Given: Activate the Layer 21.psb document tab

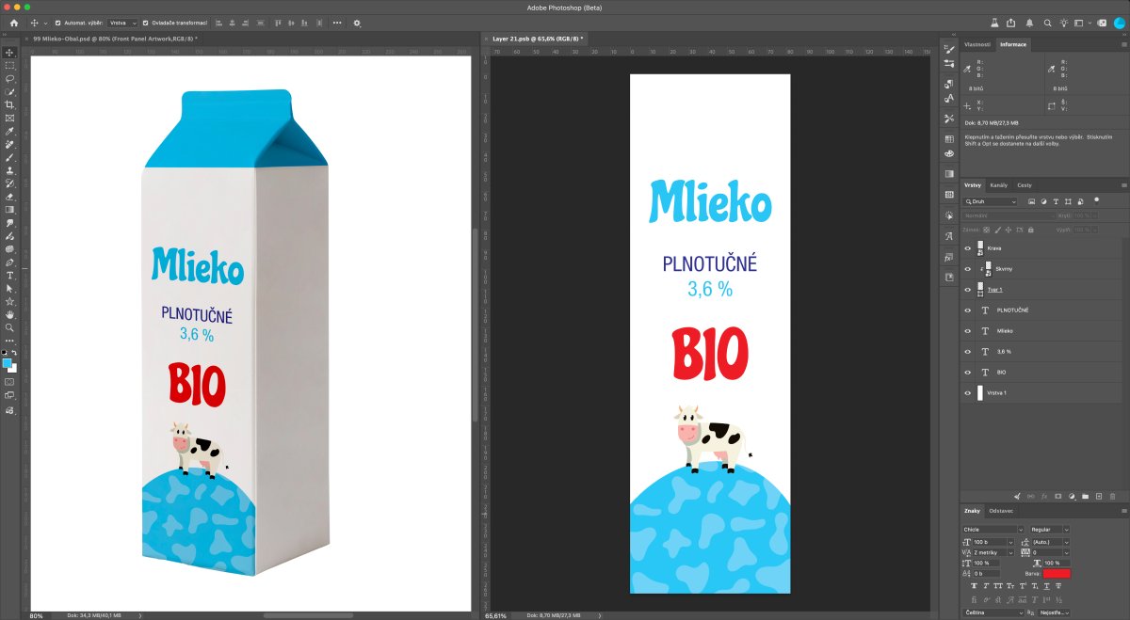Looking at the screenshot, I should (x=538, y=39).
